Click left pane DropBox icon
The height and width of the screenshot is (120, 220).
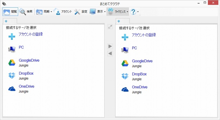click(12, 75)
